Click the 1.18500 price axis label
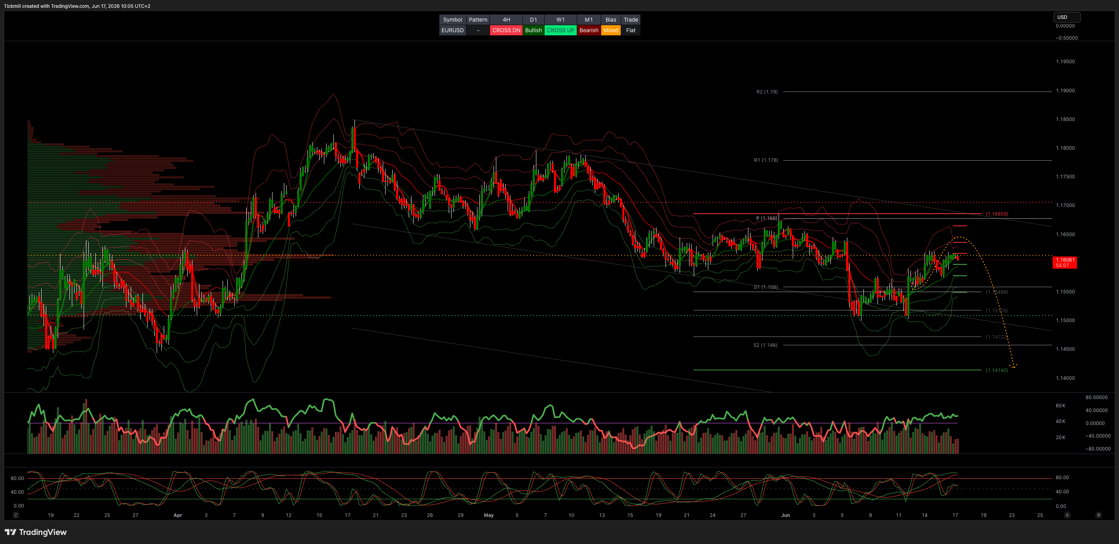Image resolution: width=1119 pixels, height=544 pixels. [1065, 119]
